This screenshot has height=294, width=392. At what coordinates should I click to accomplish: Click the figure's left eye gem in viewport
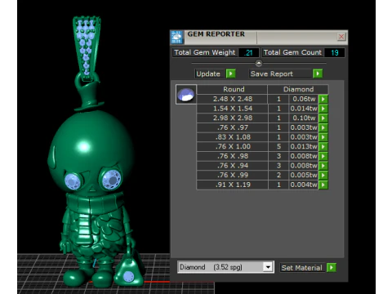coord(73,181)
